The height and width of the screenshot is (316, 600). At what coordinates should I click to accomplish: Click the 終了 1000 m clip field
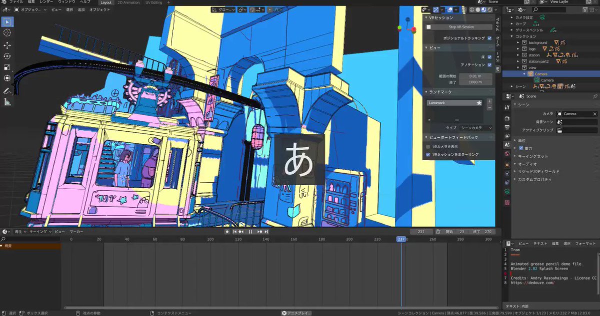[475, 82]
